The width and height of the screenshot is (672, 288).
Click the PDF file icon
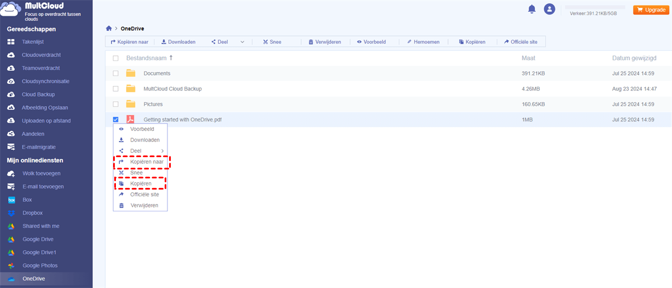[x=130, y=119]
